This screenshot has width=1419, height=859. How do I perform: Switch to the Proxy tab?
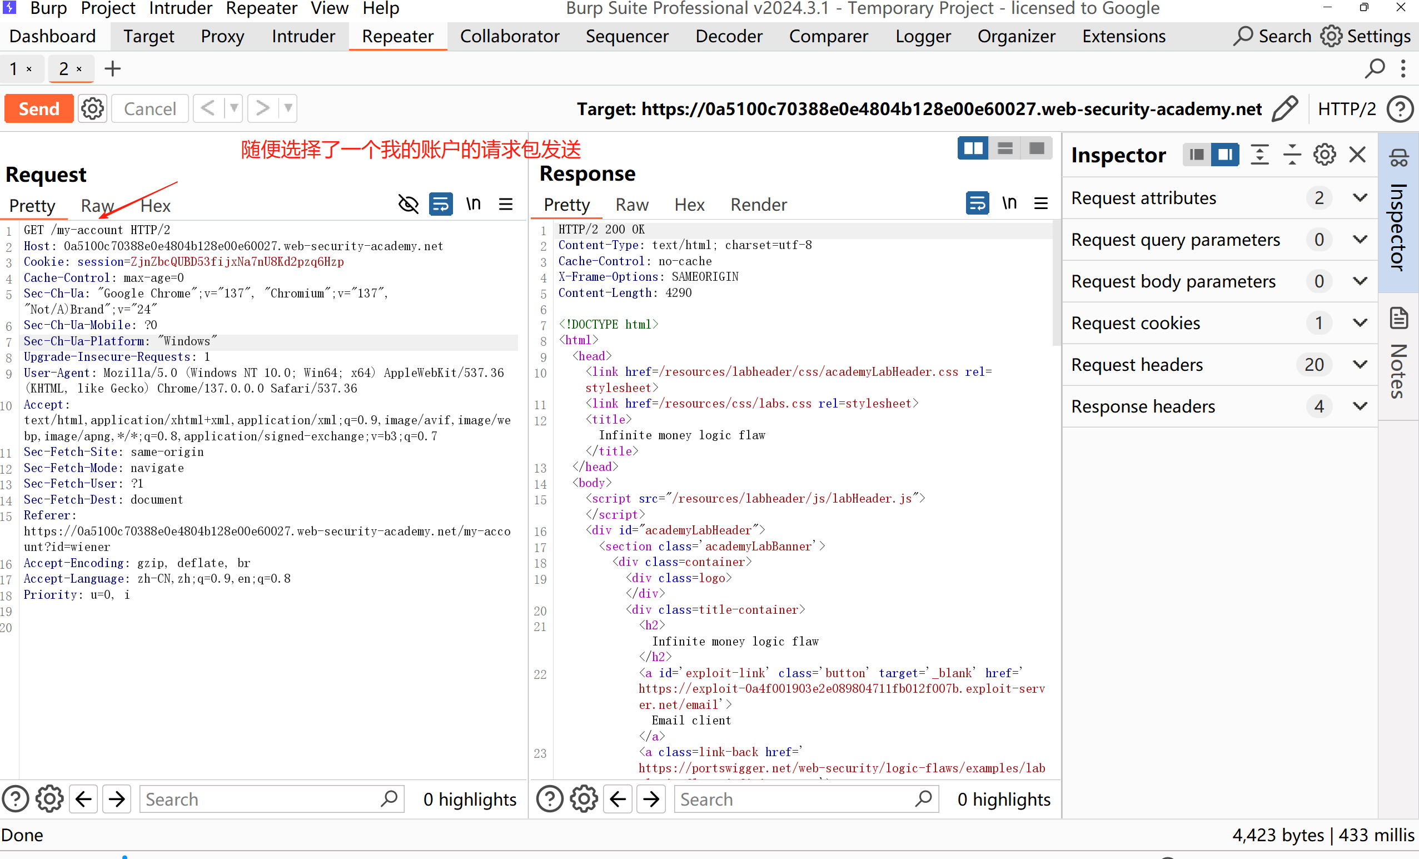[x=222, y=36]
